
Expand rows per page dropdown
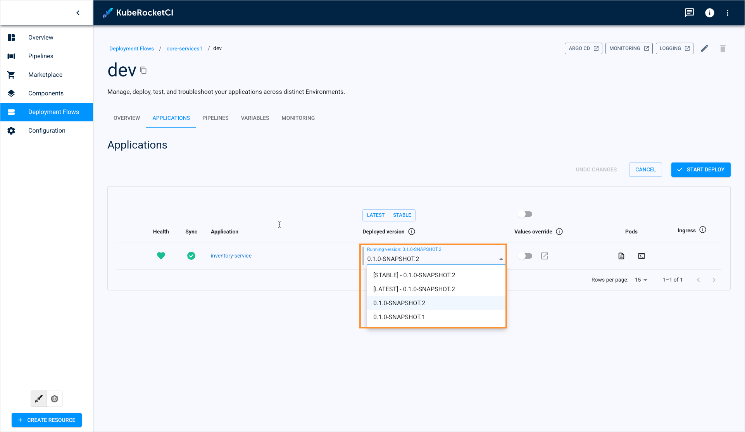(641, 280)
